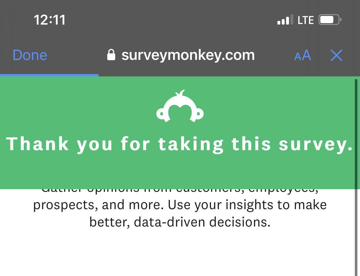
Task: Click the SurveyMonkey monkey logo
Action: click(180, 106)
